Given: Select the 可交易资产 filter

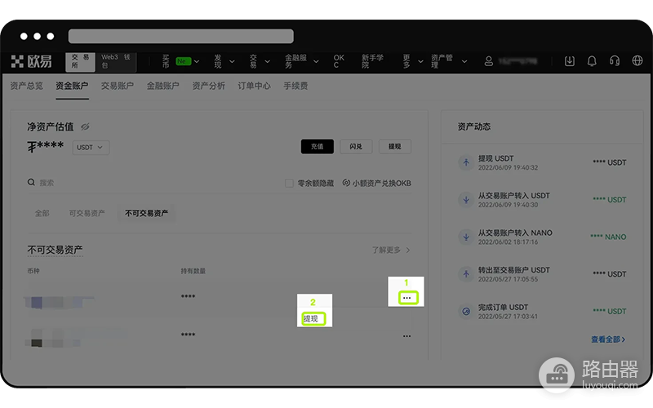Looking at the screenshot, I should tap(87, 213).
